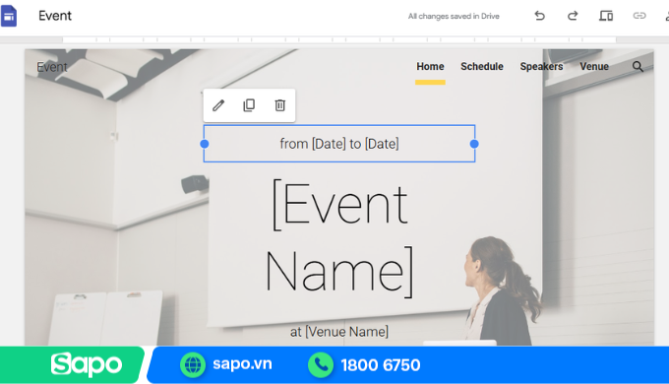Select the '[Event Name]' heading
Screen dimensions: 669x384
(340, 238)
